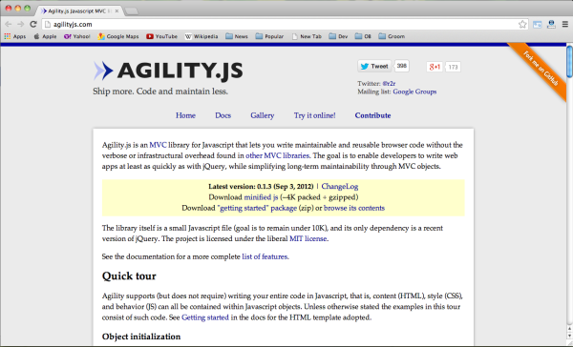This screenshot has height=347, width=573.
Task: Open the Chrome hamburger menu
Action: tap(565, 25)
